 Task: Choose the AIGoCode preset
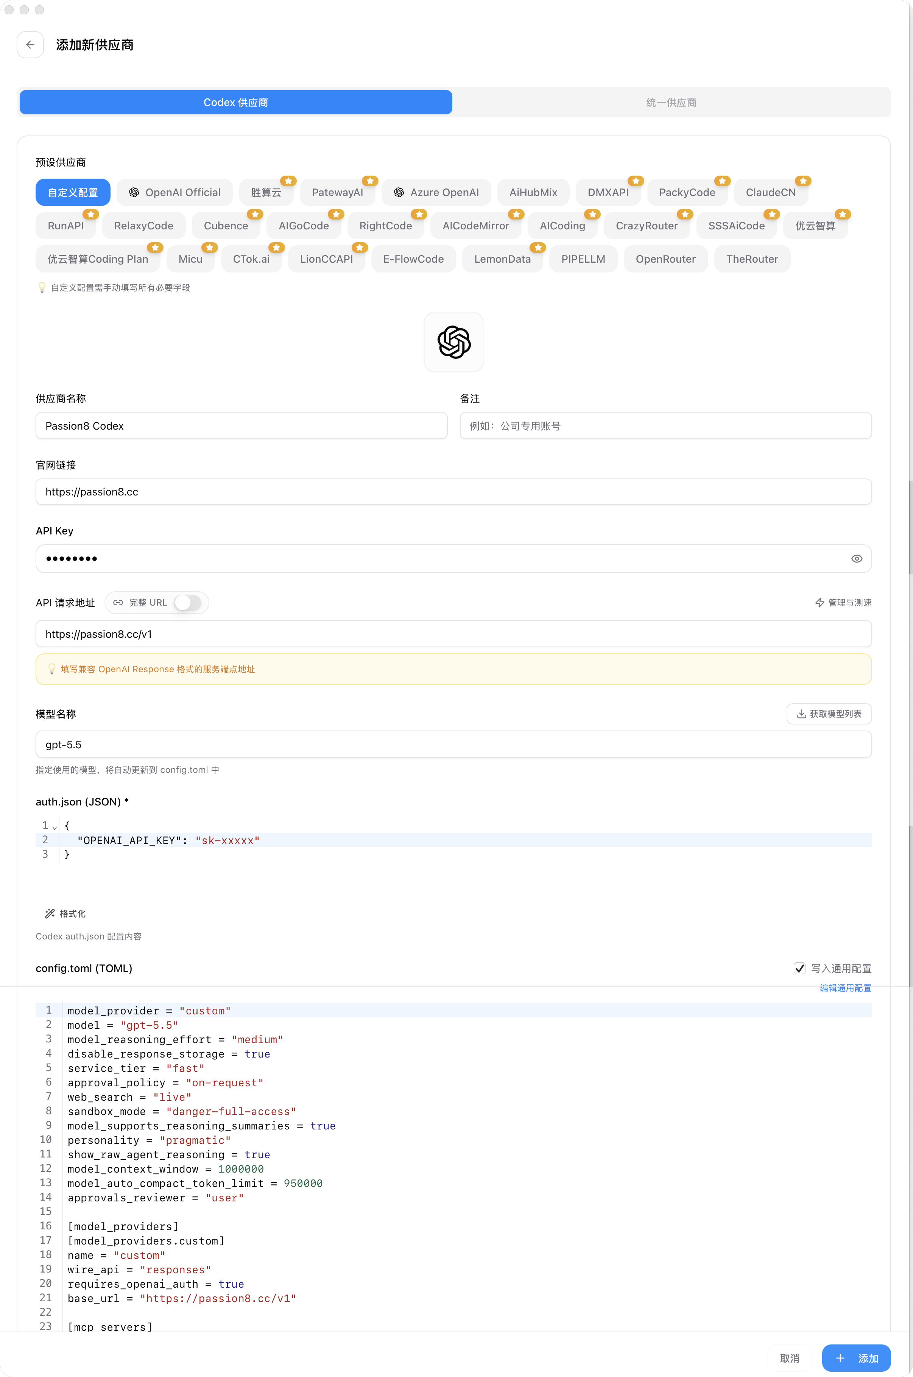[304, 225]
